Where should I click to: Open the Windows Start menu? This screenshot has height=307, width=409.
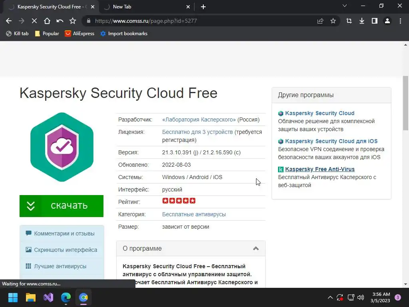(13, 297)
